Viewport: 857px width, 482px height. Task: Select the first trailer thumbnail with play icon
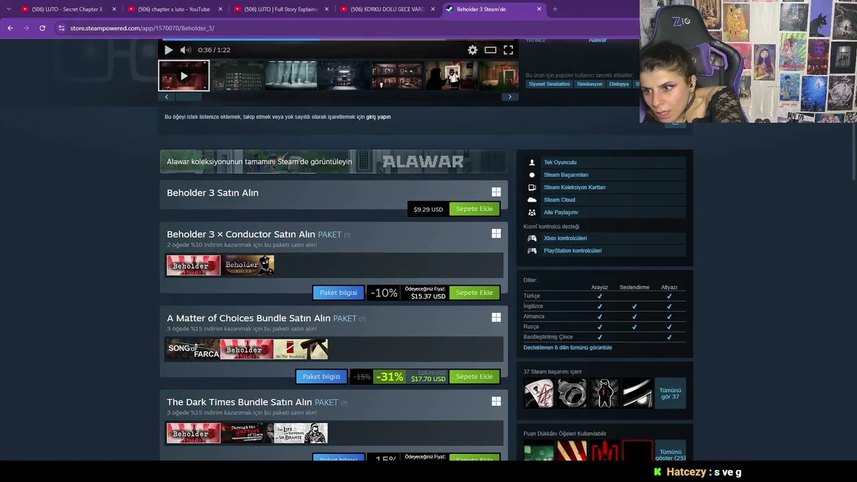pyautogui.click(x=184, y=76)
